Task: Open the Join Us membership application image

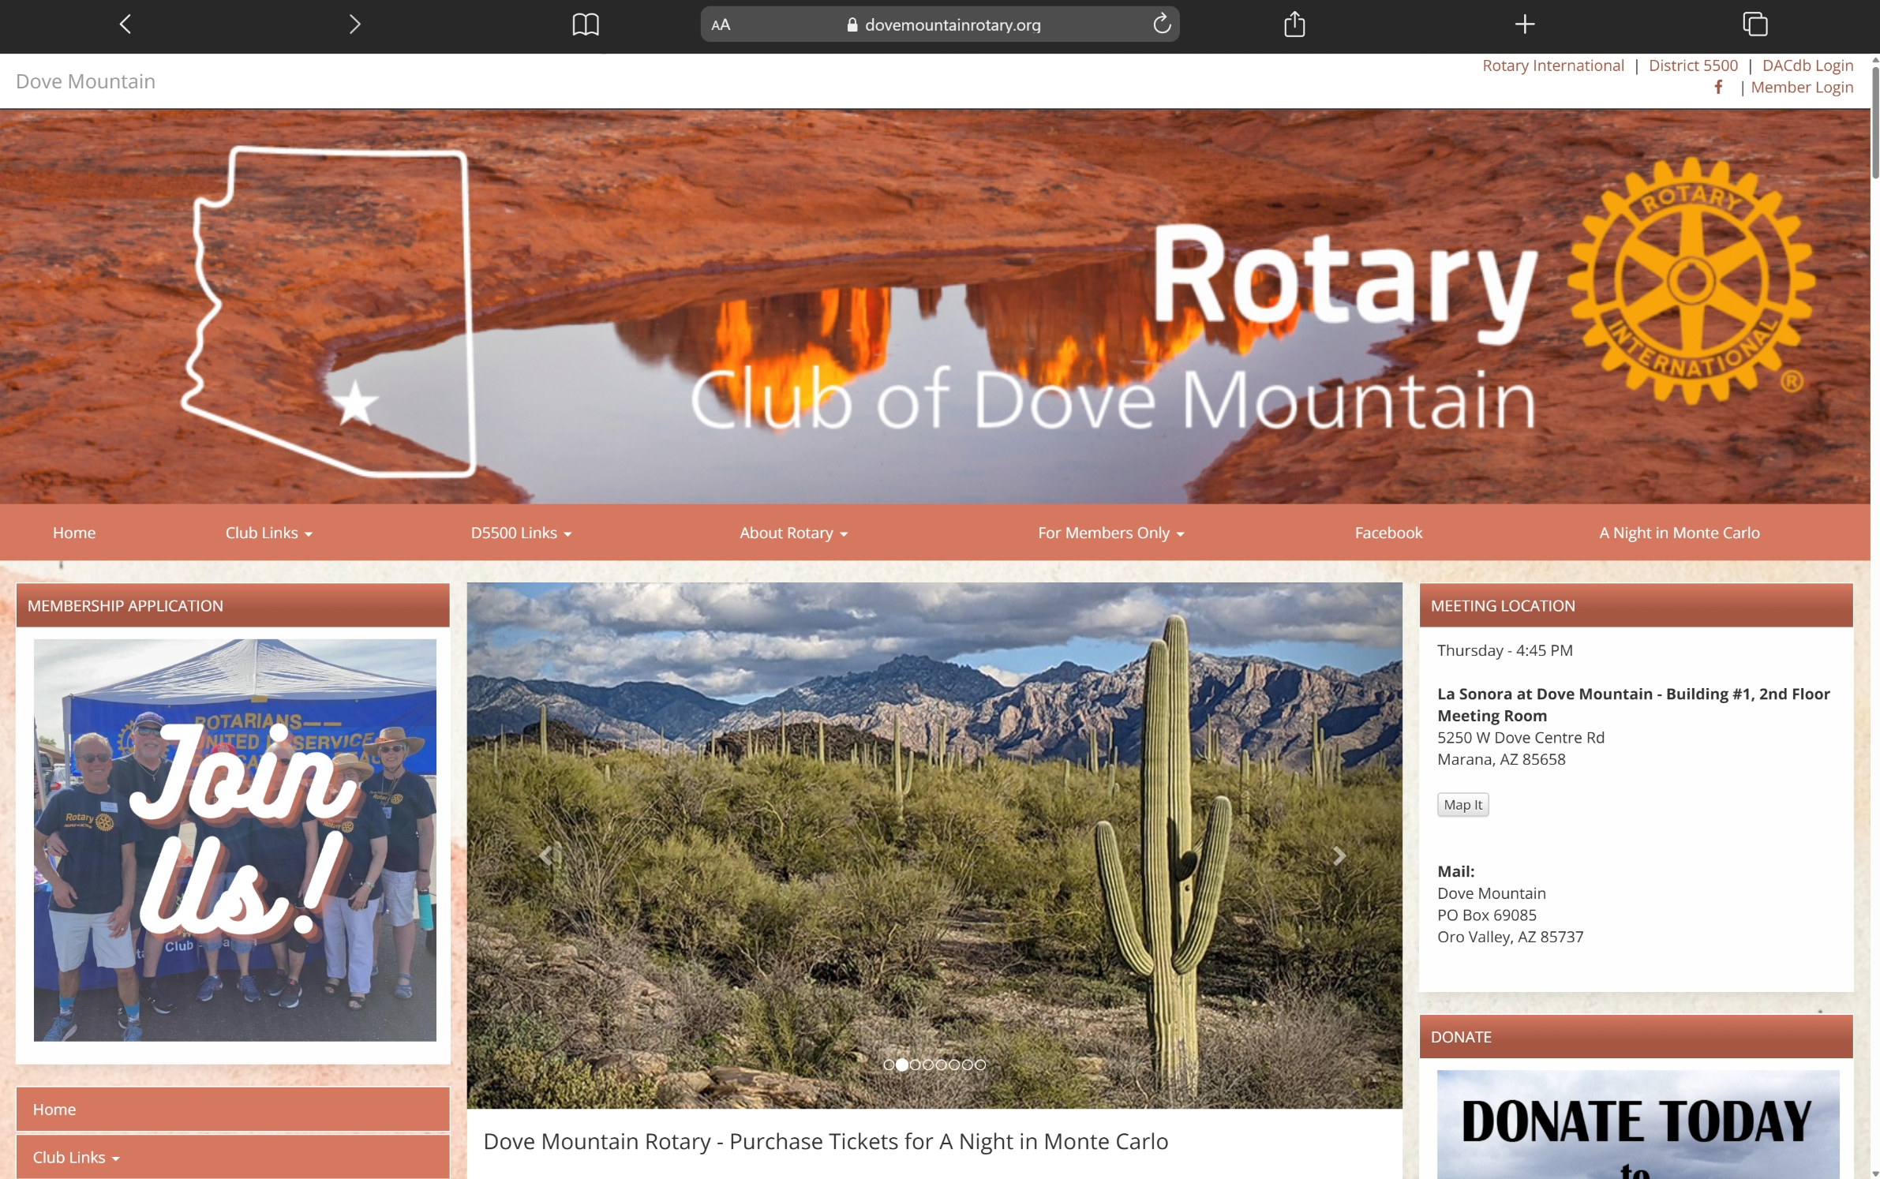Action: 234,840
